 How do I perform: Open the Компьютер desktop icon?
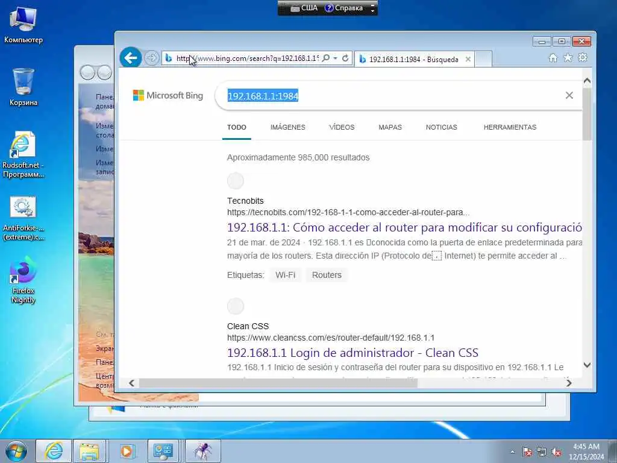click(x=23, y=24)
